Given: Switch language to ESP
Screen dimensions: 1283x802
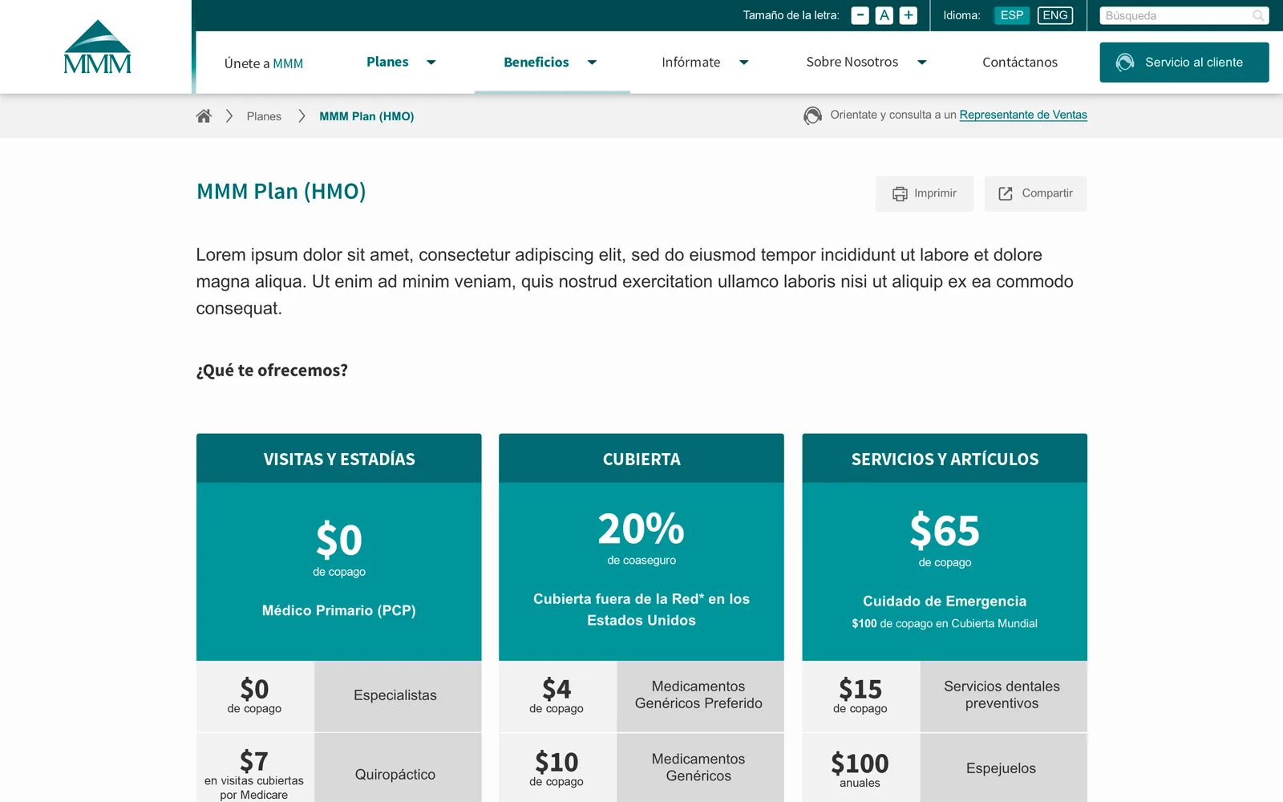Looking at the screenshot, I should click(x=1011, y=15).
